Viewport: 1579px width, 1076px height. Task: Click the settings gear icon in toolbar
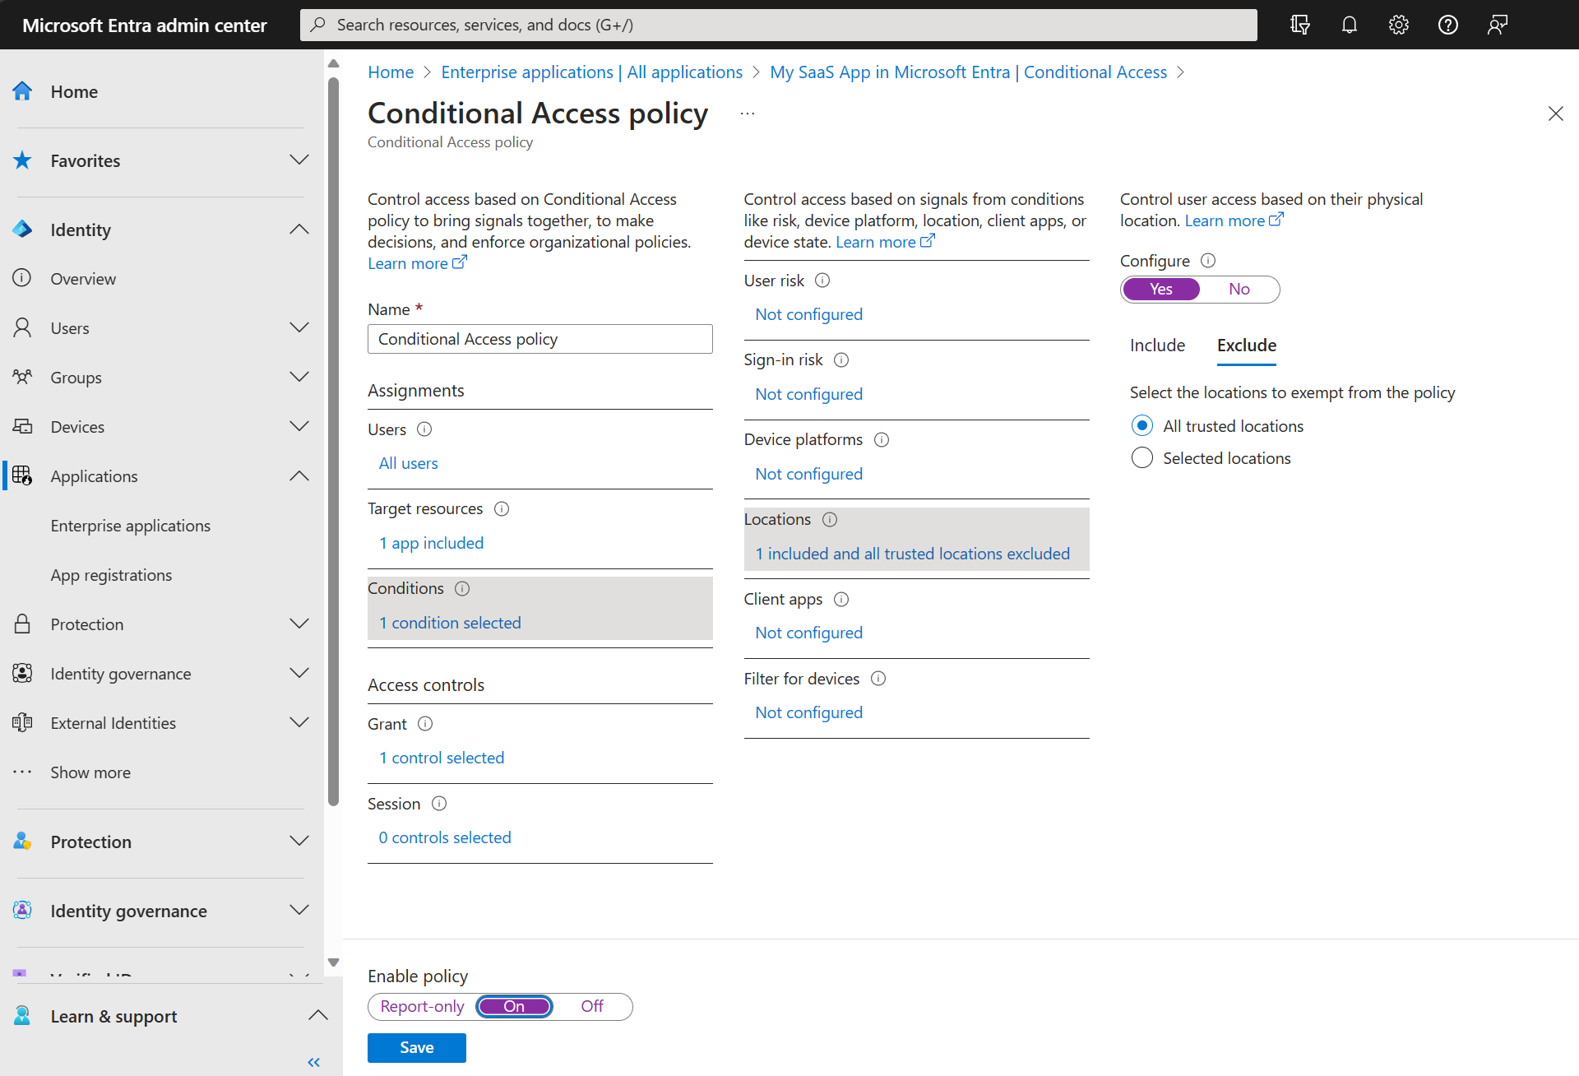[x=1398, y=24]
